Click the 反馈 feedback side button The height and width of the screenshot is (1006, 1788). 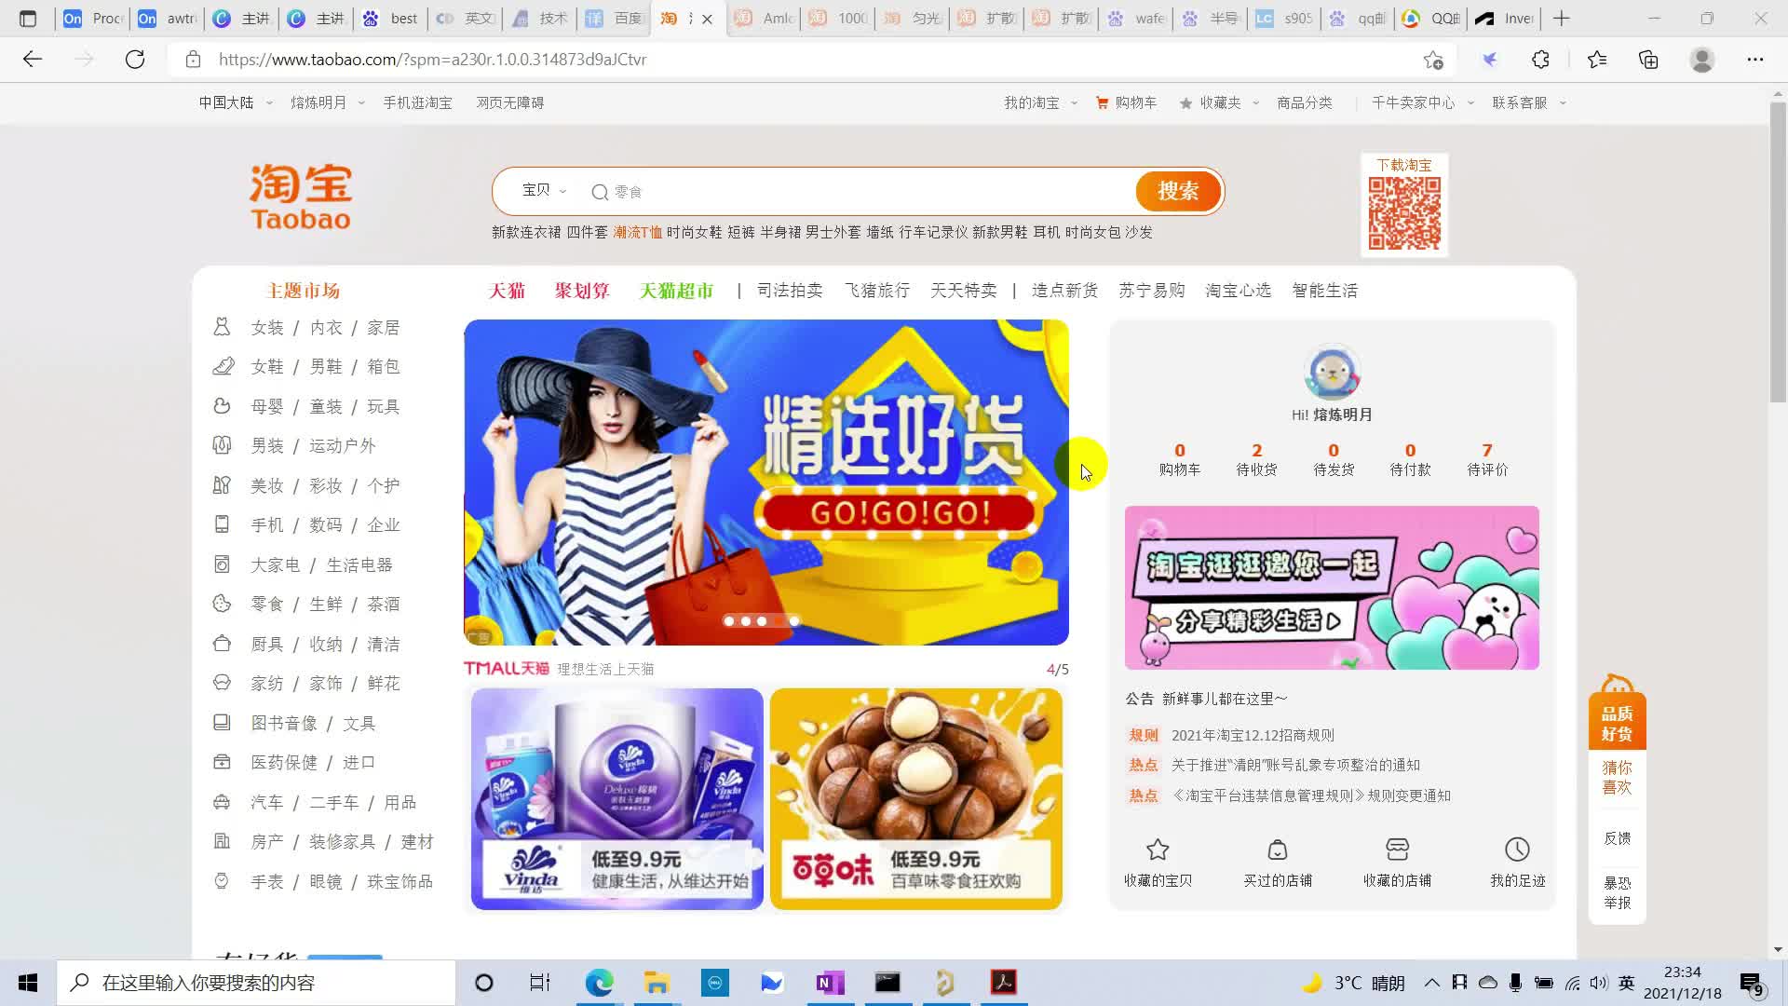click(1617, 838)
